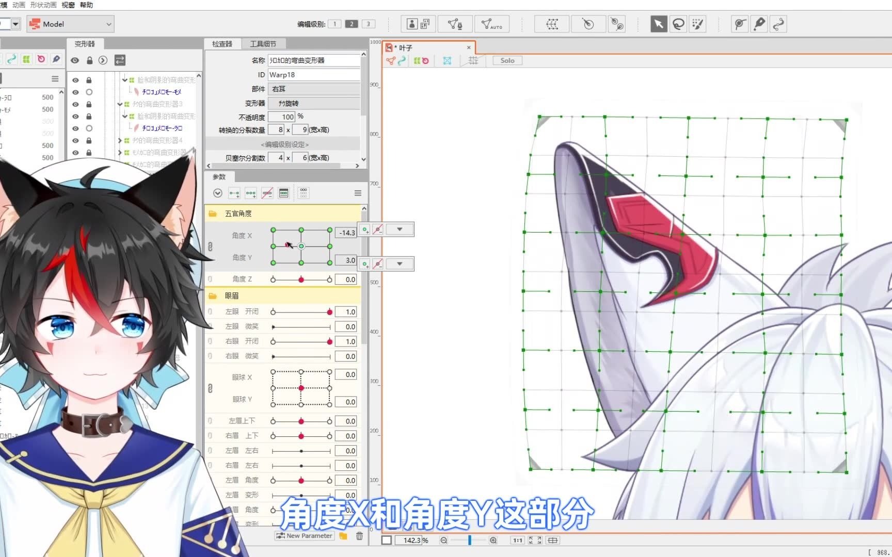Delete key points from parameter
892x557 pixels.
(267, 193)
